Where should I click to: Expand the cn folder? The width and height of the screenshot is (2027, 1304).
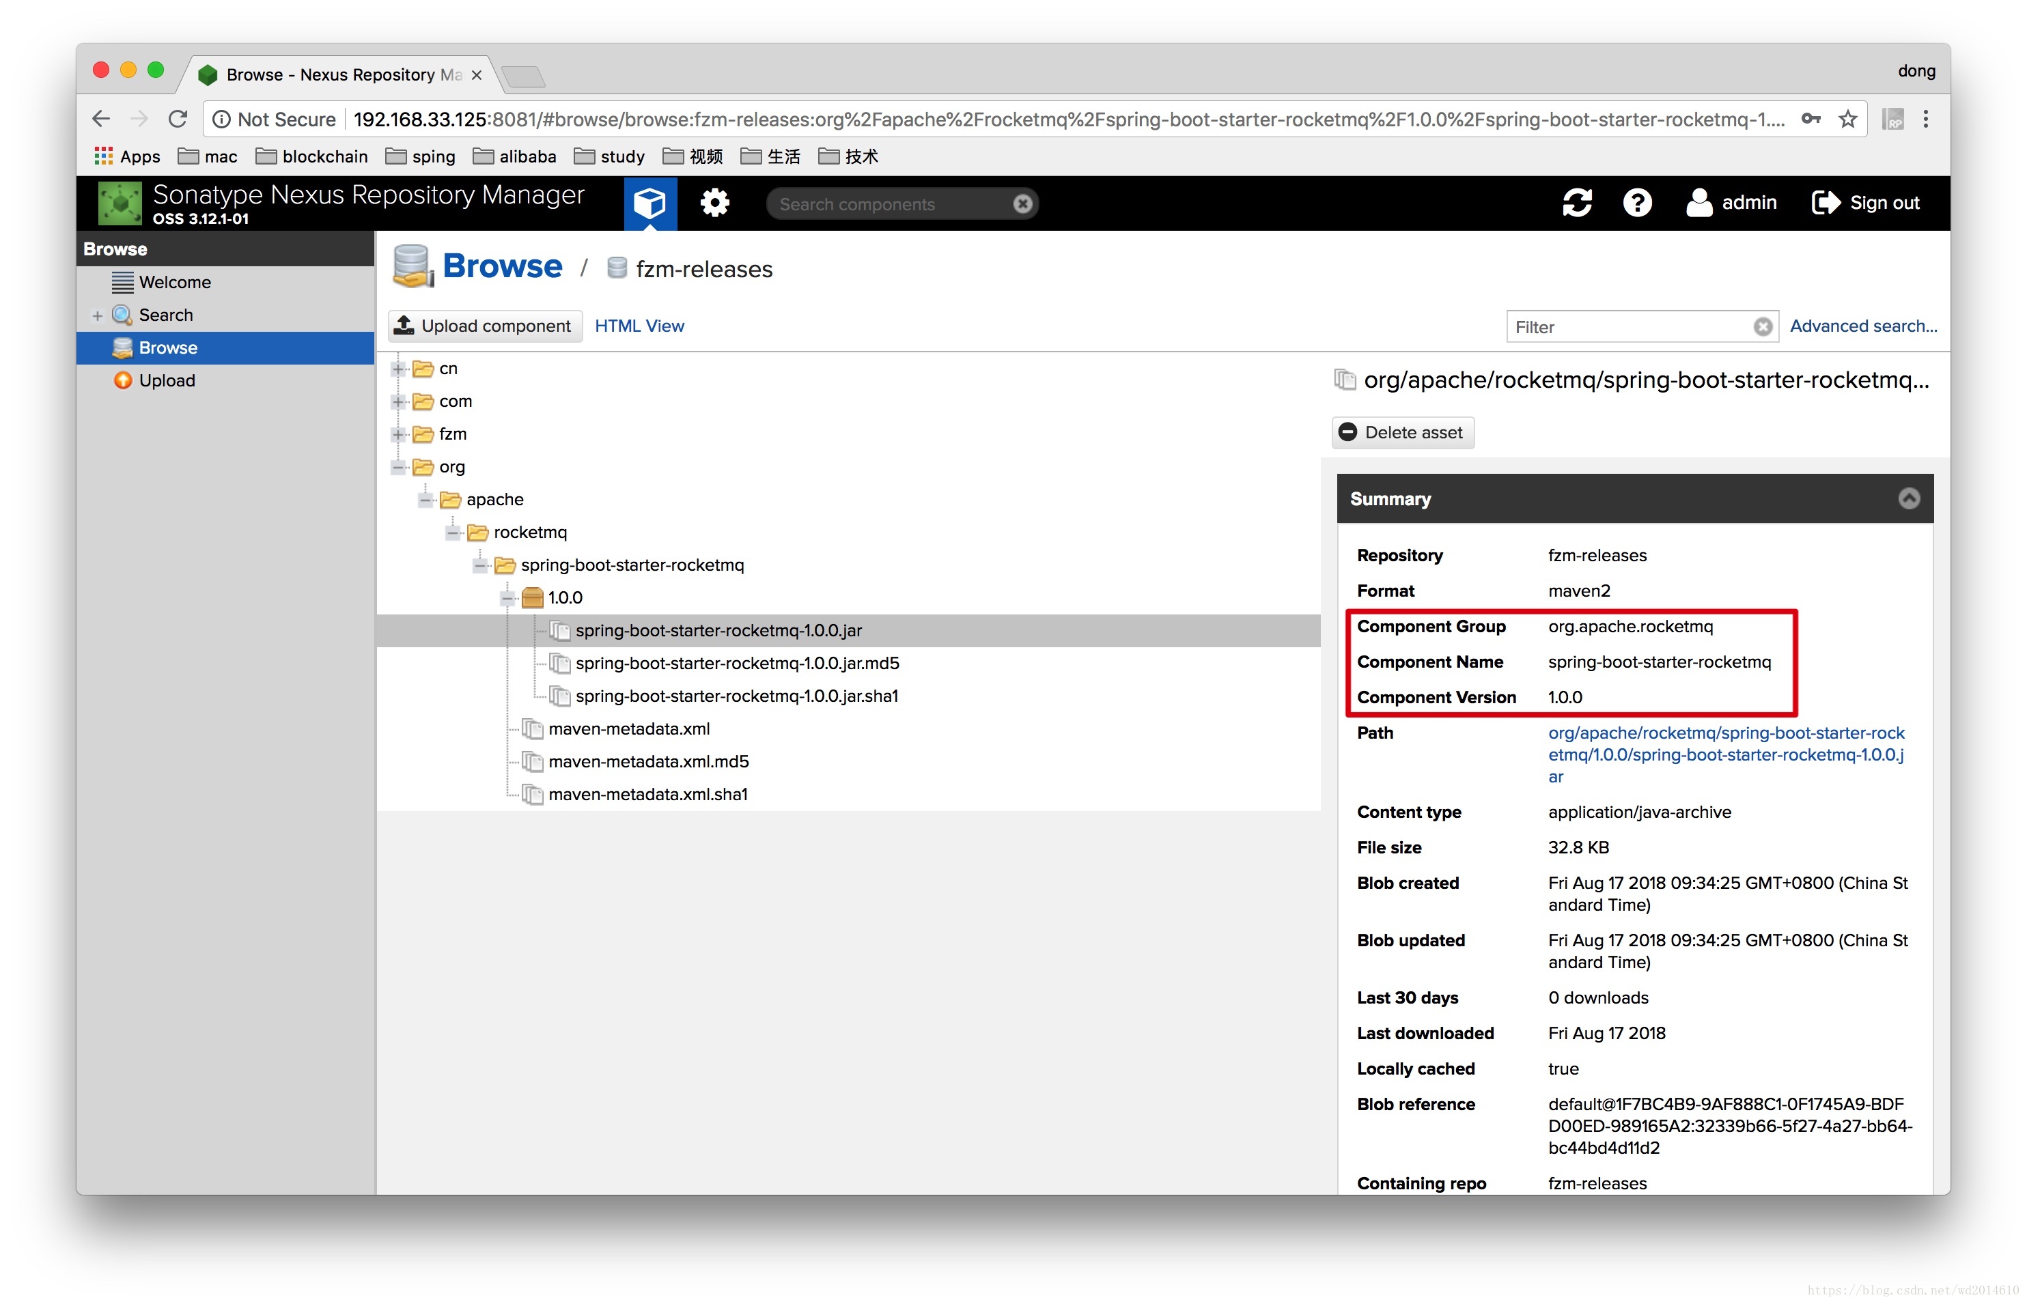click(397, 369)
